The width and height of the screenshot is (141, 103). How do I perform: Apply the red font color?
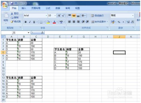pos(54,22)
